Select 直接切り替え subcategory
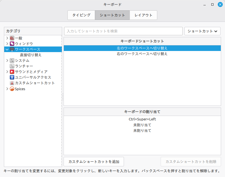Viewport: 225px width, 177px height. (x=31, y=55)
